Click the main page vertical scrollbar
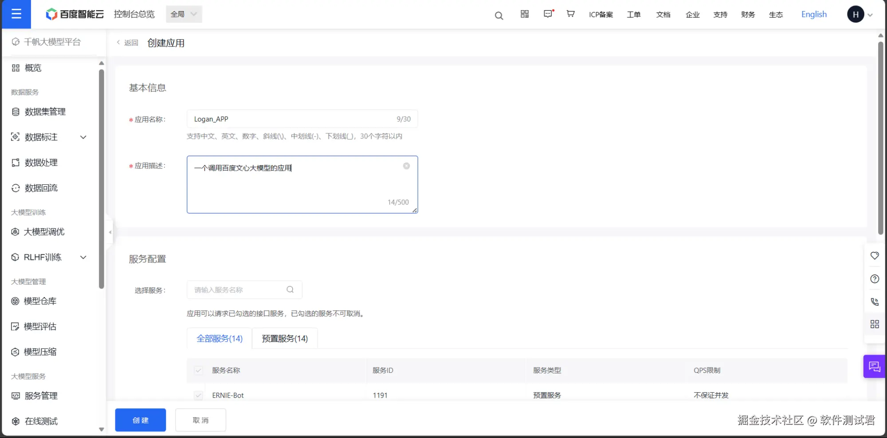887x438 pixels. point(881,137)
